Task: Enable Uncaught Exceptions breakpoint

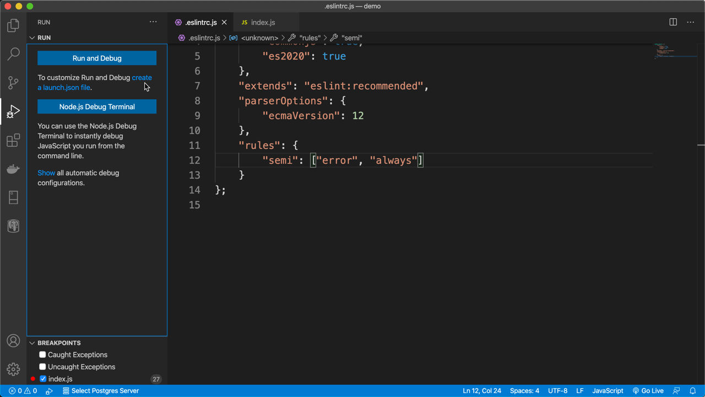Action: [42, 367]
